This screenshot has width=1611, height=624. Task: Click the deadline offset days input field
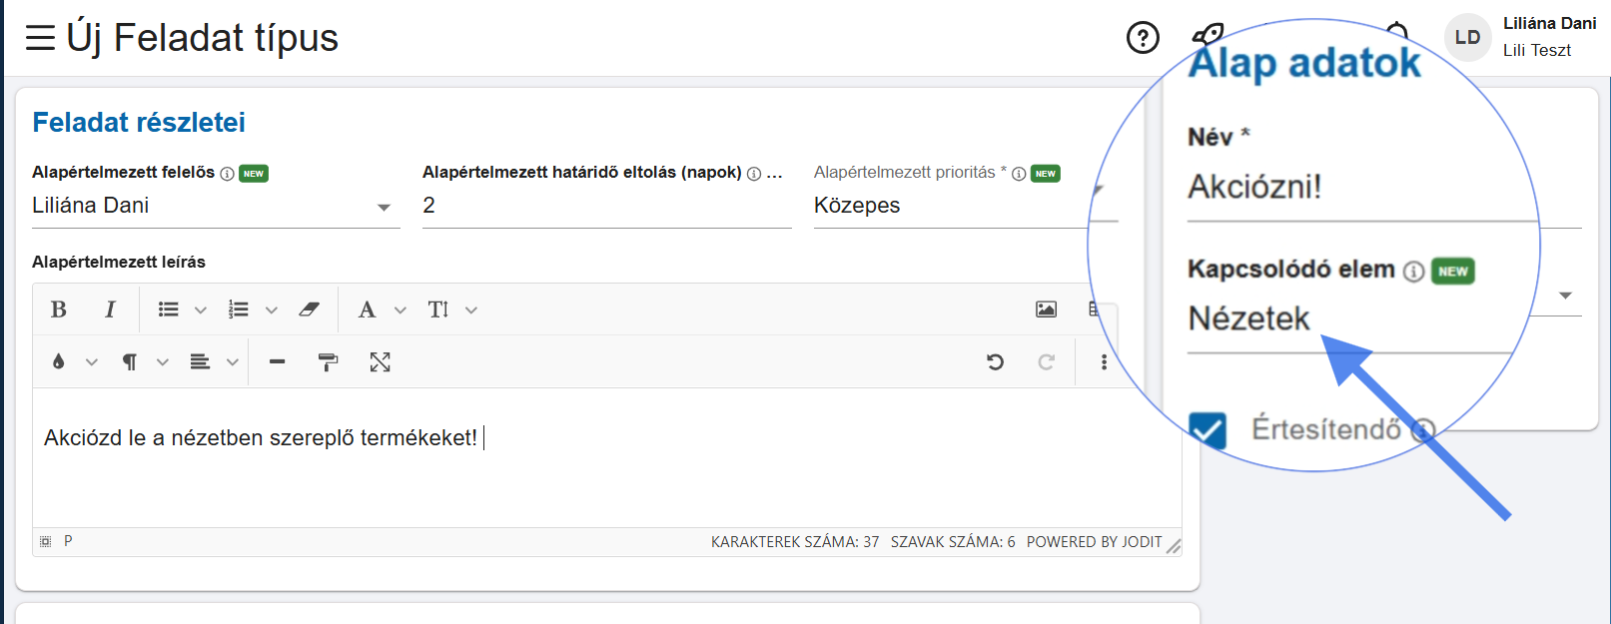click(x=605, y=206)
